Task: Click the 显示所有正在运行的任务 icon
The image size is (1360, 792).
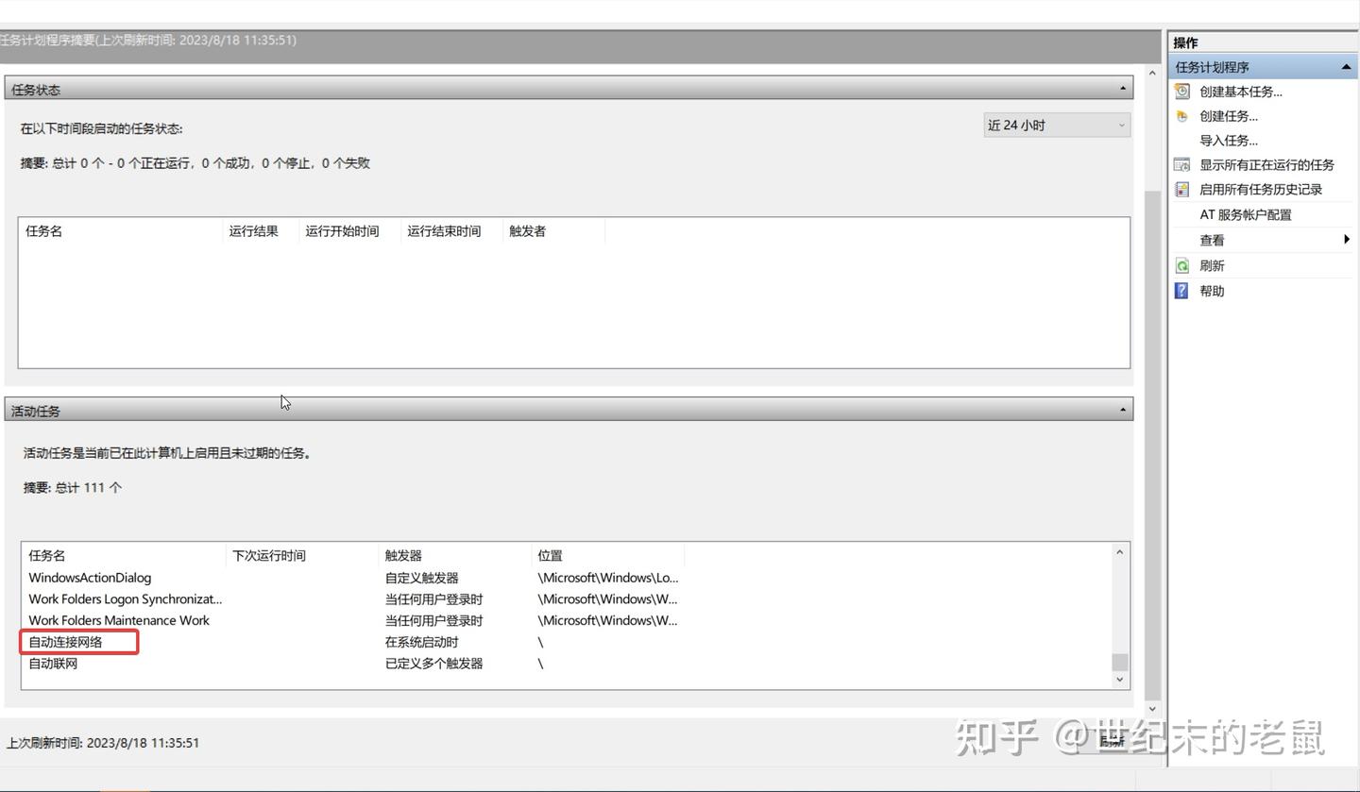Action: click(x=1181, y=164)
